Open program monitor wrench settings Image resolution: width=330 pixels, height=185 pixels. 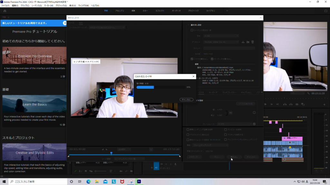pyautogui.click(x=308, y=93)
